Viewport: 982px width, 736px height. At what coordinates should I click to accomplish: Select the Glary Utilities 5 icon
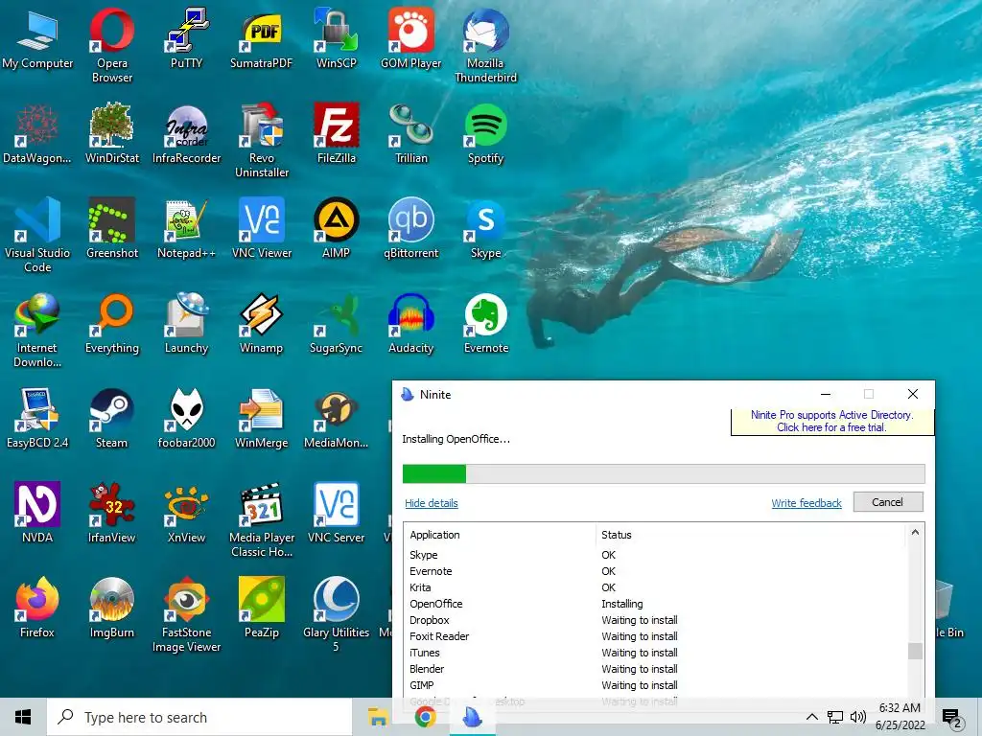(x=337, y=614)
